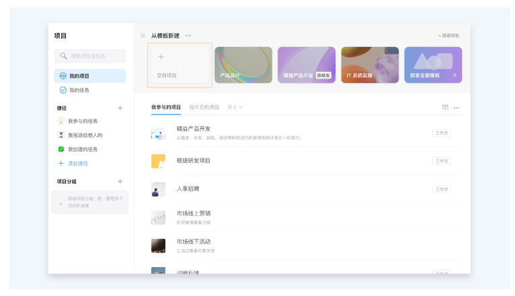Image resolution: width=515 pixels, height=296 pixels.
Task: Click the lightbulb icon beside 我参与的任务
Action: [x=61, y=121]
